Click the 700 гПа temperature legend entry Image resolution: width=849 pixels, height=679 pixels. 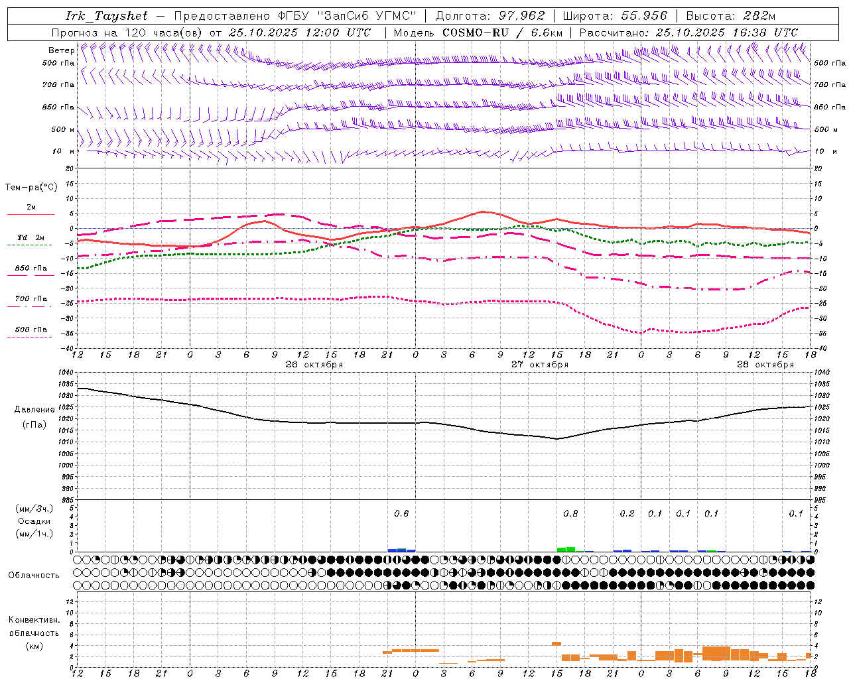[x=31, y=299]
